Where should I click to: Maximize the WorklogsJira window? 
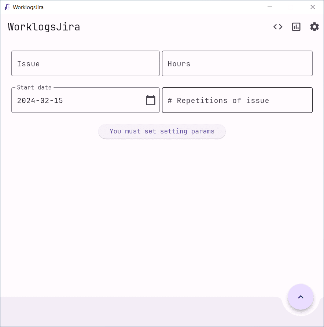click(x=291, y=7)
